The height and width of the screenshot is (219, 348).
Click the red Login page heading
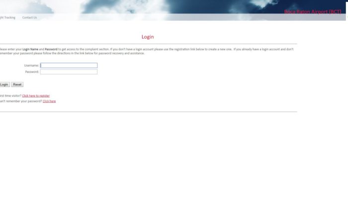pyautogui.click(x=148, y=37)
